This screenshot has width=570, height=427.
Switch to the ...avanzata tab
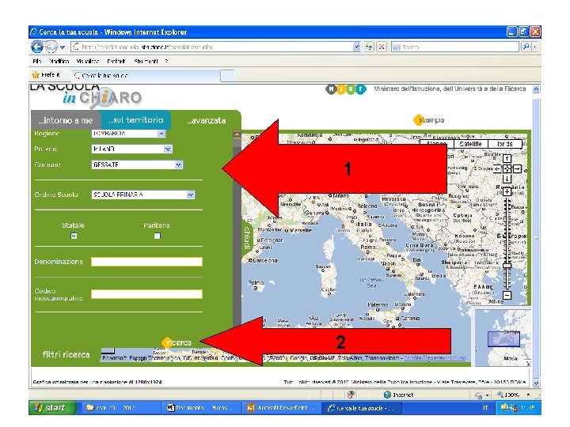click(x=206, y=120)
